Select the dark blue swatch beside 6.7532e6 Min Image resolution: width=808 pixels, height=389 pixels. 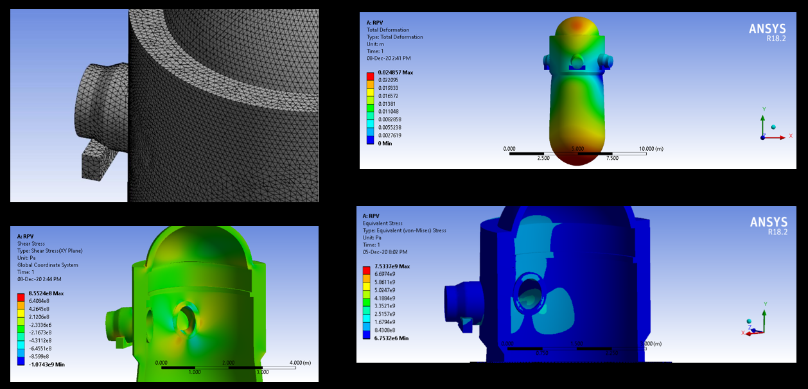point(367,334)
